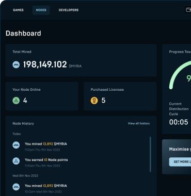The height and width of the screenshot is (196, 191).
Task: Click the Current Distribution Cycle 00:05 timer
Action: [179, 122]
